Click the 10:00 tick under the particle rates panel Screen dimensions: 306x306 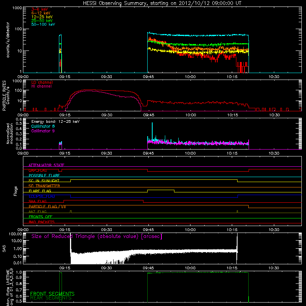tap(190, 115)
